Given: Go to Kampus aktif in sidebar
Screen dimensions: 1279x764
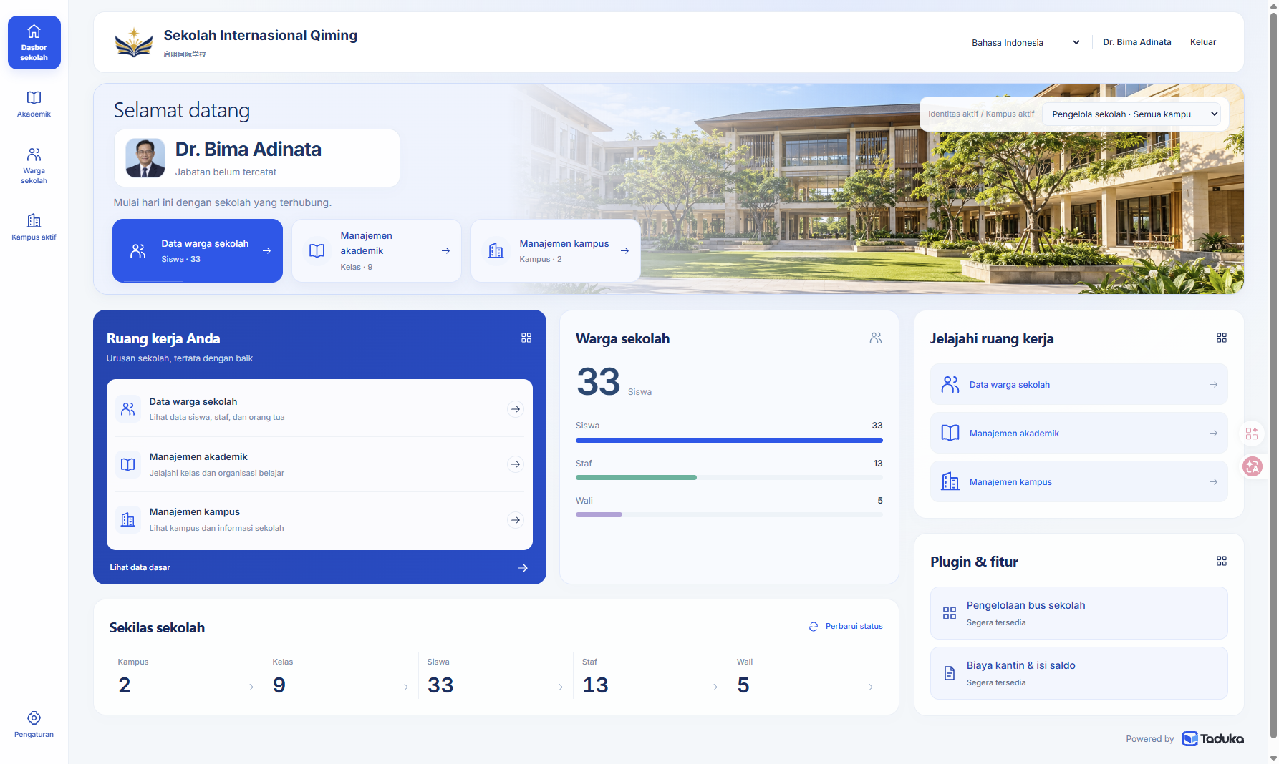Looking at the screenshot, I should point(34,227).
